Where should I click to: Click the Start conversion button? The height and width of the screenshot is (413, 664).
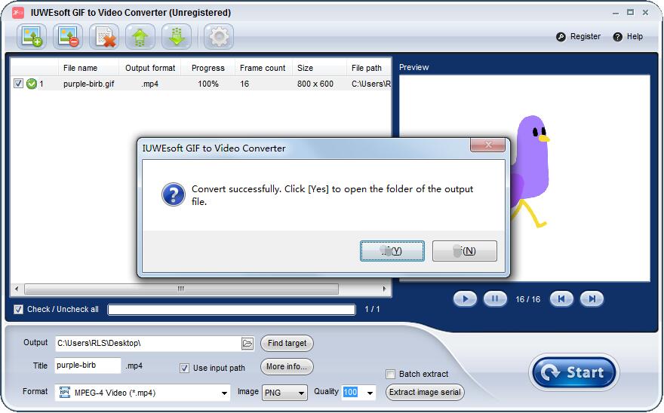click(573, 372)
